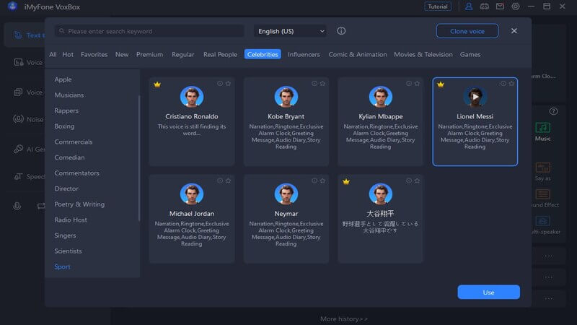This screenshot has width=577, height=325.
Task: Open the English (US) language dropdown
Action: [x=291, y=31]
